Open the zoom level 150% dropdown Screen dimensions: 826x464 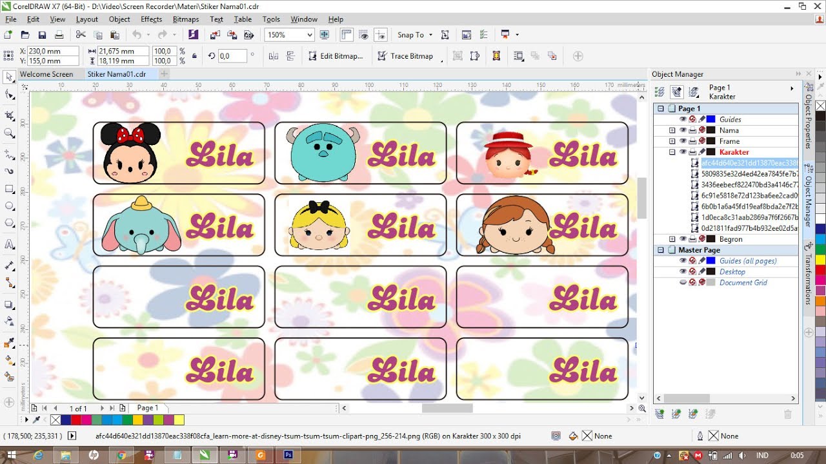tap(310, 35)
